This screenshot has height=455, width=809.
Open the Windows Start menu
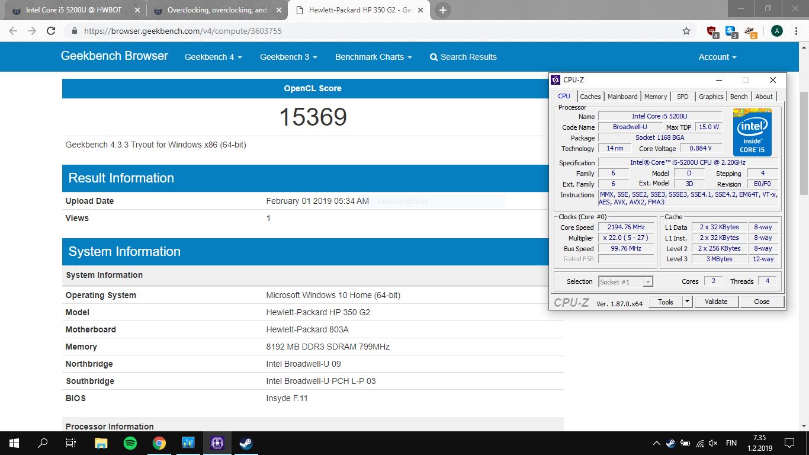(14, 443)
